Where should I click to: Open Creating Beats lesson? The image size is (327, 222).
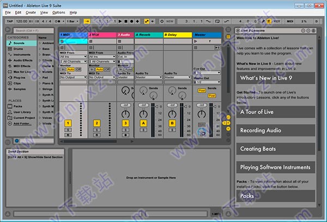[275, 149]
